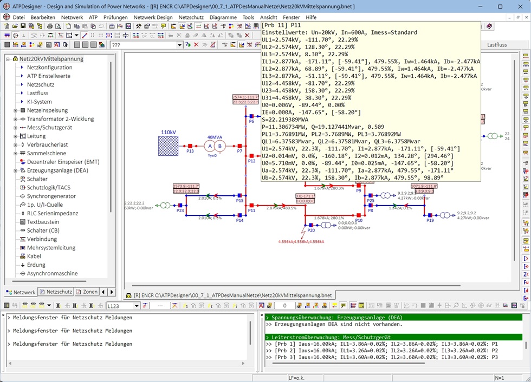This screenshot has width=531, height=382.
Task: Open the L123 phase dropdown
Action: coord(137,306)
